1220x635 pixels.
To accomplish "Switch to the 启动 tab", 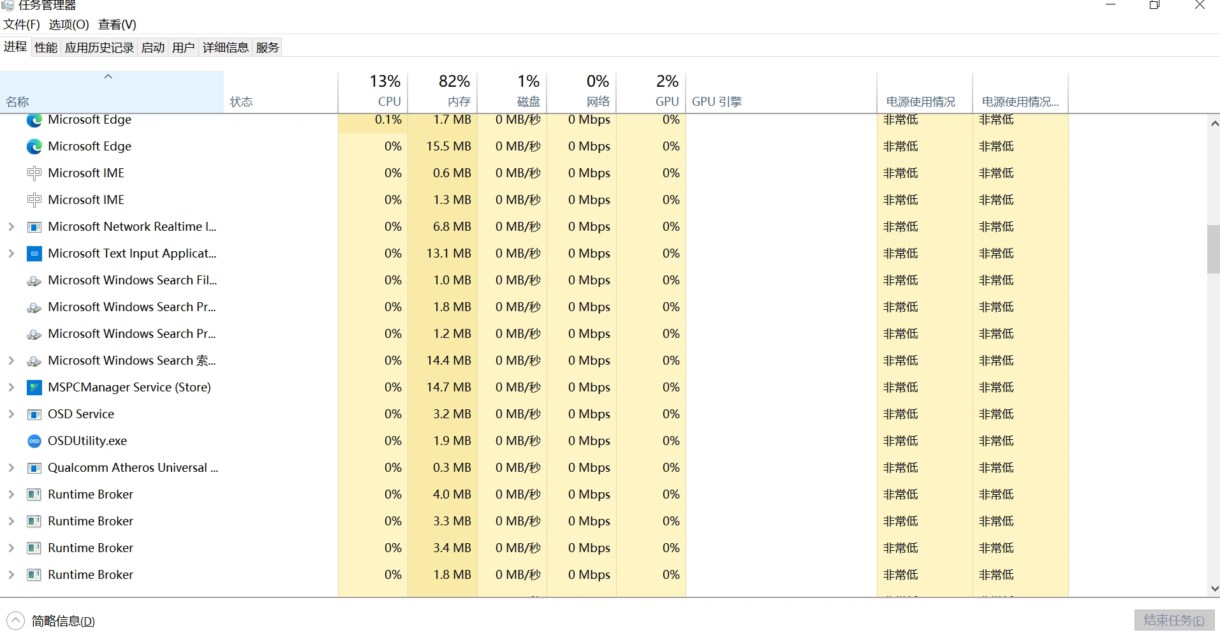I will coord(153,48).
